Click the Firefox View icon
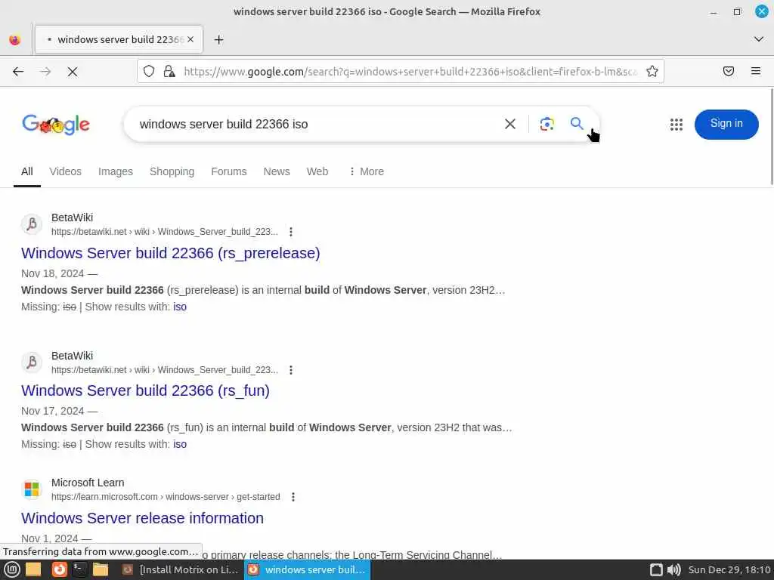The image size is (774, 580). 15,39
